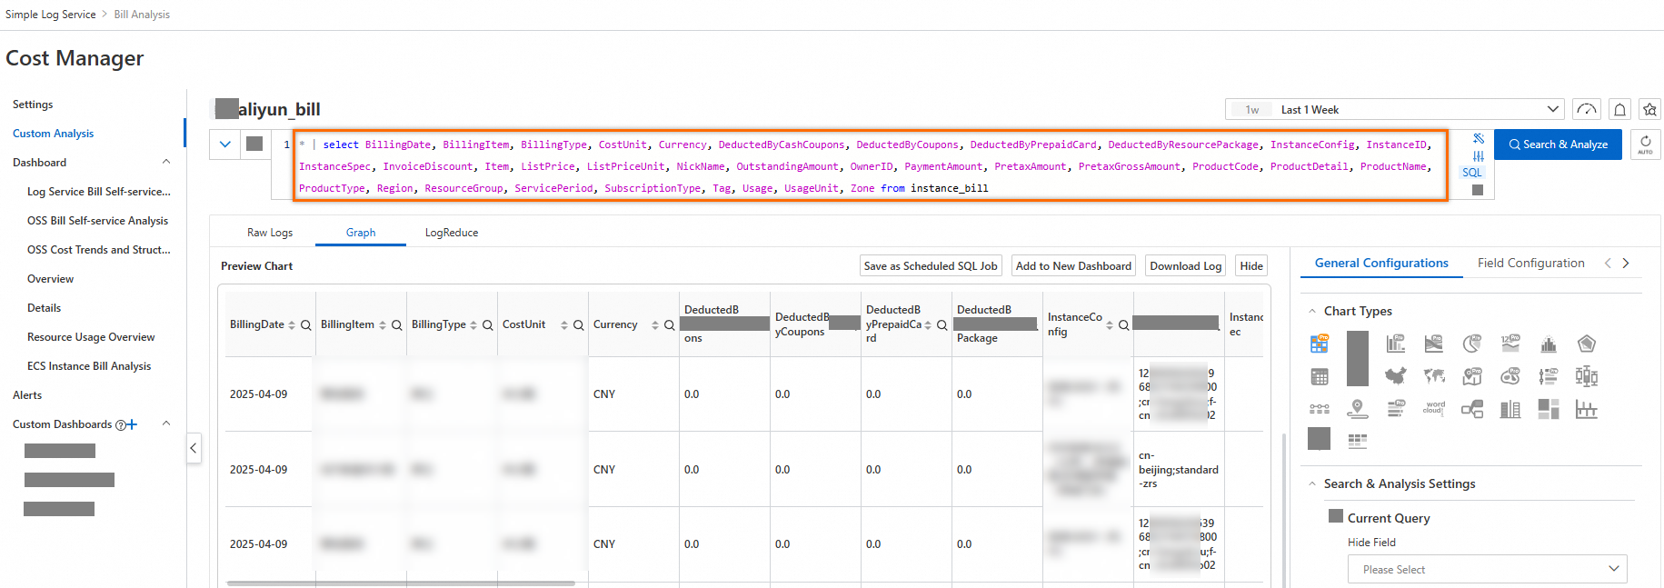Image resolution: width=1664 pixels, height=588 pixels.
Task: Select the basic table chart type
Action: click(1320, 376)
